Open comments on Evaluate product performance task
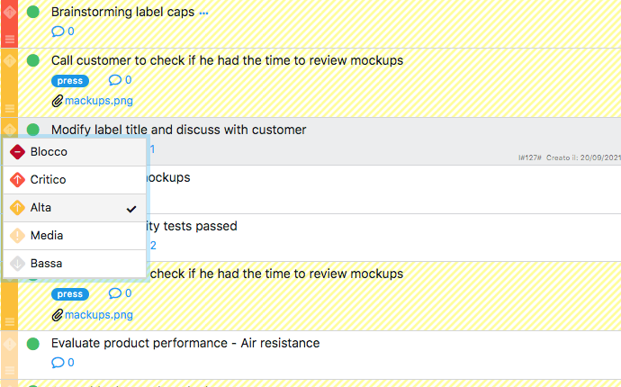The image size is (621, 387). tap(62, 363)
